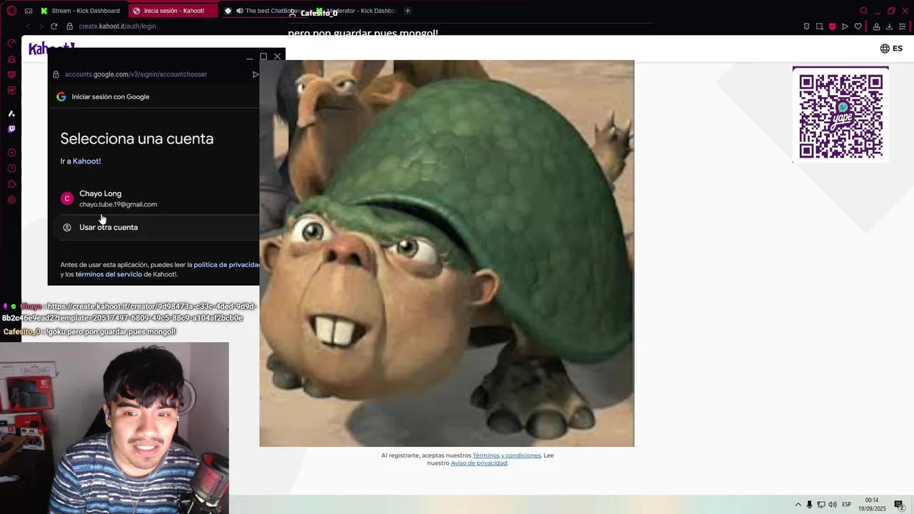Open the red ad blocker shield icon
The image size is (914, 514).
tap(832, 26)
